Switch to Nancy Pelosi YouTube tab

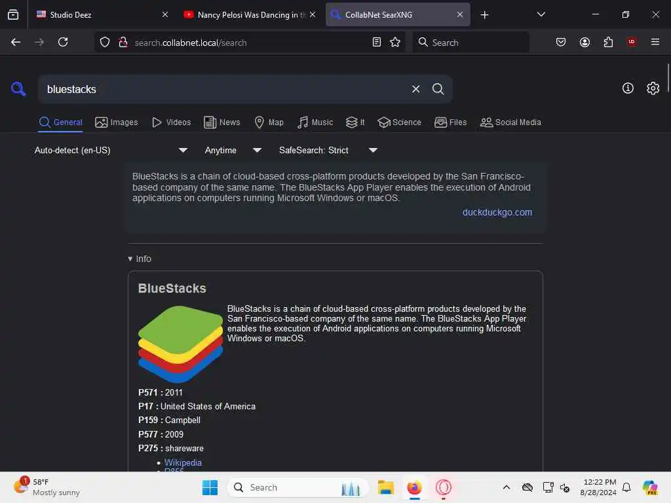point(250,14)
